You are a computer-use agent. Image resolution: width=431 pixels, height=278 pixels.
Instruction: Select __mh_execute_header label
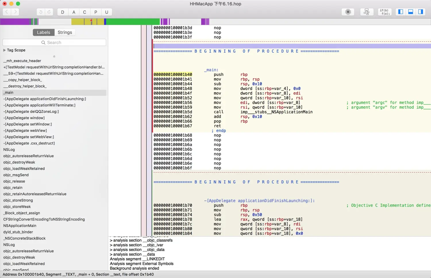[x=22, y=61]
